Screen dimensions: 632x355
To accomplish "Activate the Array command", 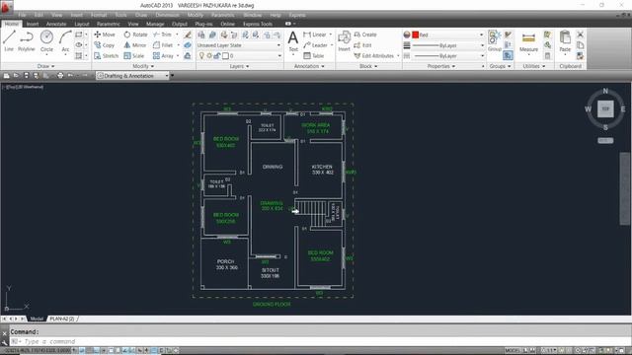I will (x=163, y=56).
